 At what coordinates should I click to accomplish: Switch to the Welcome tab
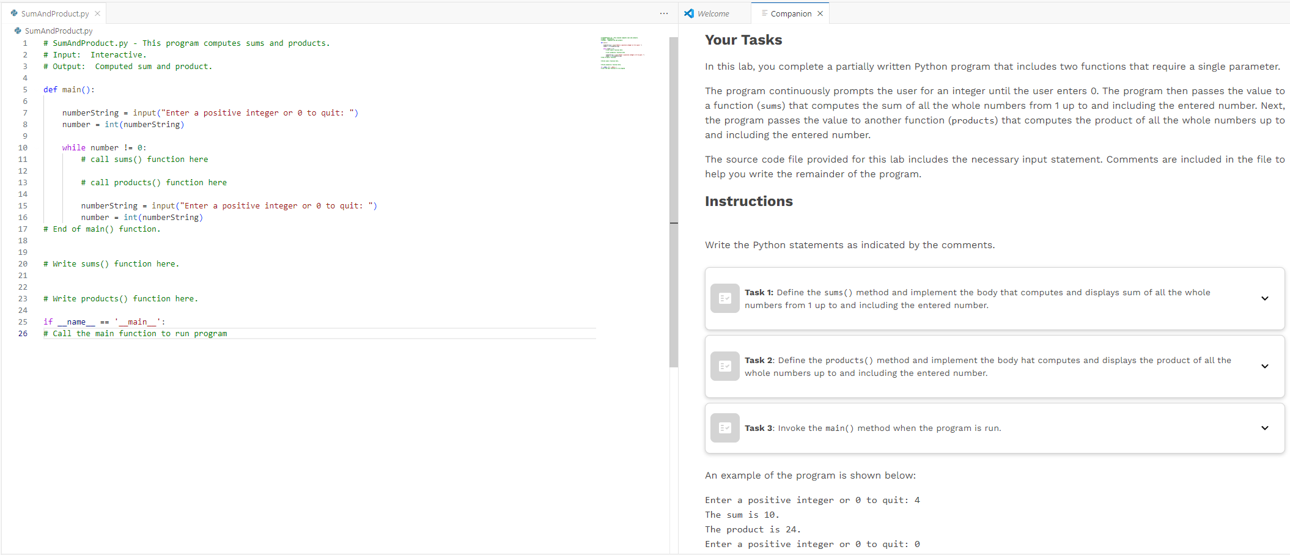[x=713, y=13]
